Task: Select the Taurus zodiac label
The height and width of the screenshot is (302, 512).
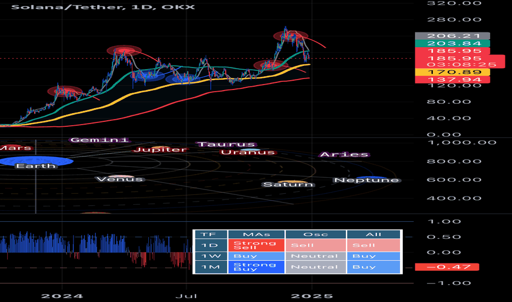Action: click(x=226, y=144)
